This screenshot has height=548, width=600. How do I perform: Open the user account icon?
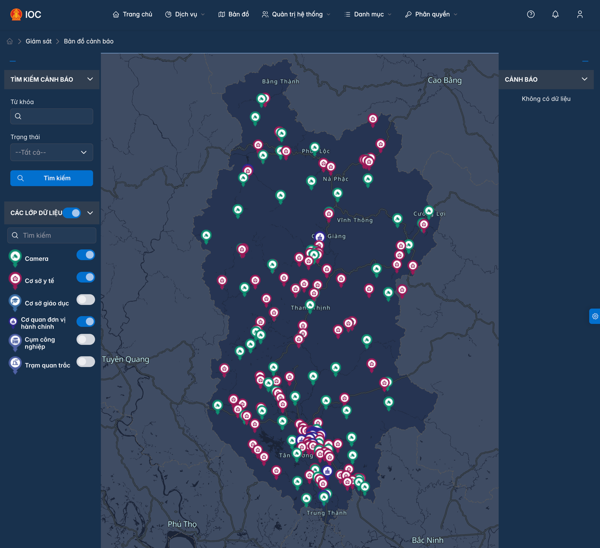(x=580, y=14)
